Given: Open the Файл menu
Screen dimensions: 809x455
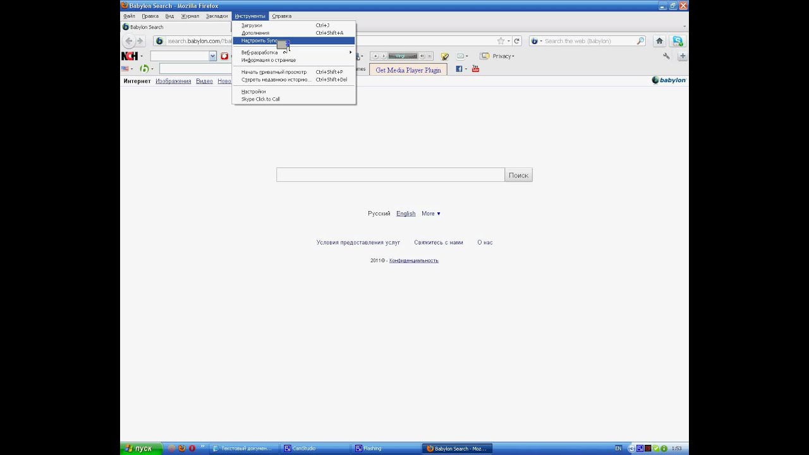Looking at the screenshot, I should click(129, 16).
